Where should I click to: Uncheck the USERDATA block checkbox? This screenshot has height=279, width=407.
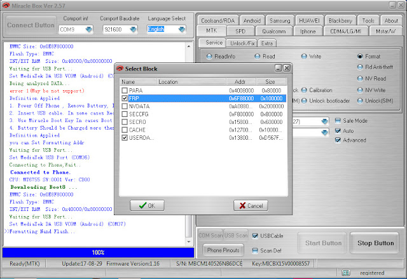click(x=125, y=138)
